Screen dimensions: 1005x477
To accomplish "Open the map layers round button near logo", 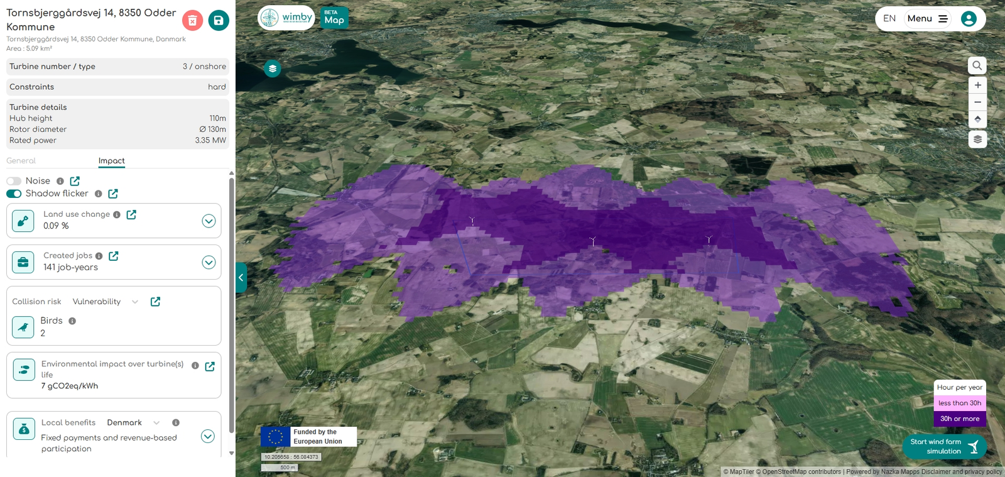I will pyautogui.click(x=273, y=68).
